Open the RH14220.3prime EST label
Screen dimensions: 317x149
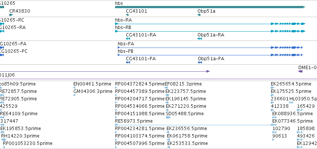pyautogui.click(x=20, y=136)
